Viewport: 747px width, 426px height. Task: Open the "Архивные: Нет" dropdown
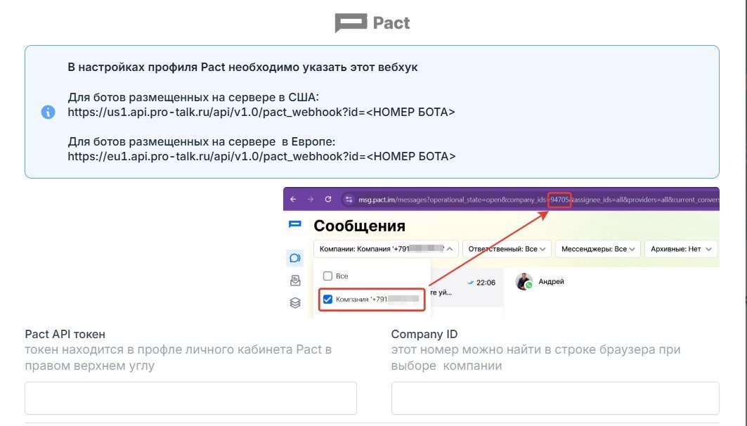681,249
